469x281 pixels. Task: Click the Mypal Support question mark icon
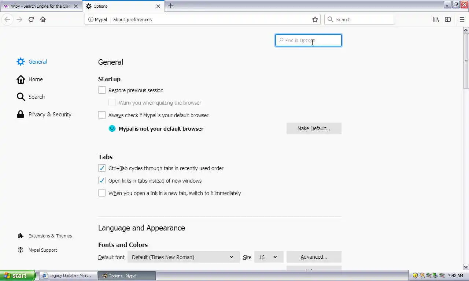(x=21, y=250)
